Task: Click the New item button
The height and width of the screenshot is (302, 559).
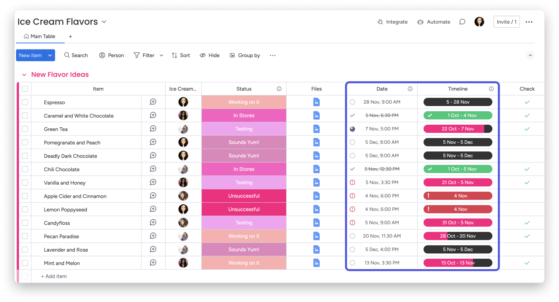Action: [30, 55]
